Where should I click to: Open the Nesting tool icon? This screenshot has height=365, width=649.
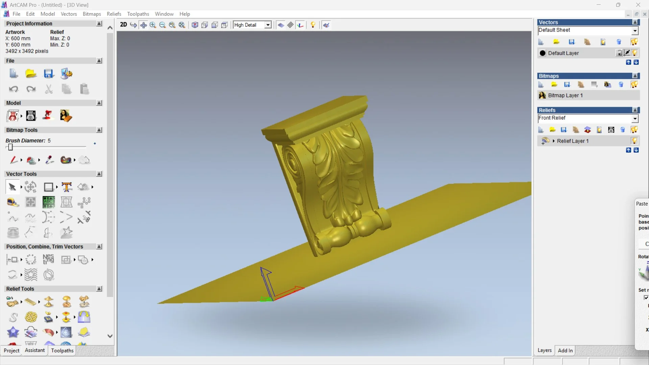tap(48, 260)
